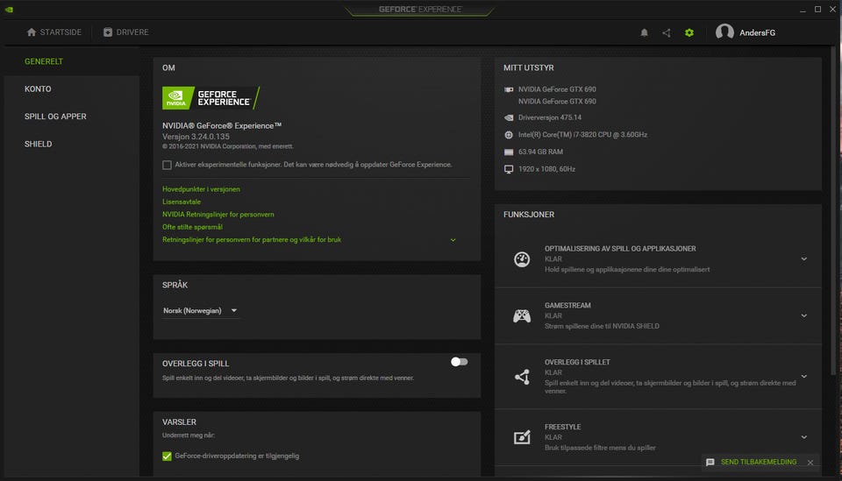842x481 pixels.
Task: Click the GPU icon next to GeForce GTX 690
Action: click(509, 89)
